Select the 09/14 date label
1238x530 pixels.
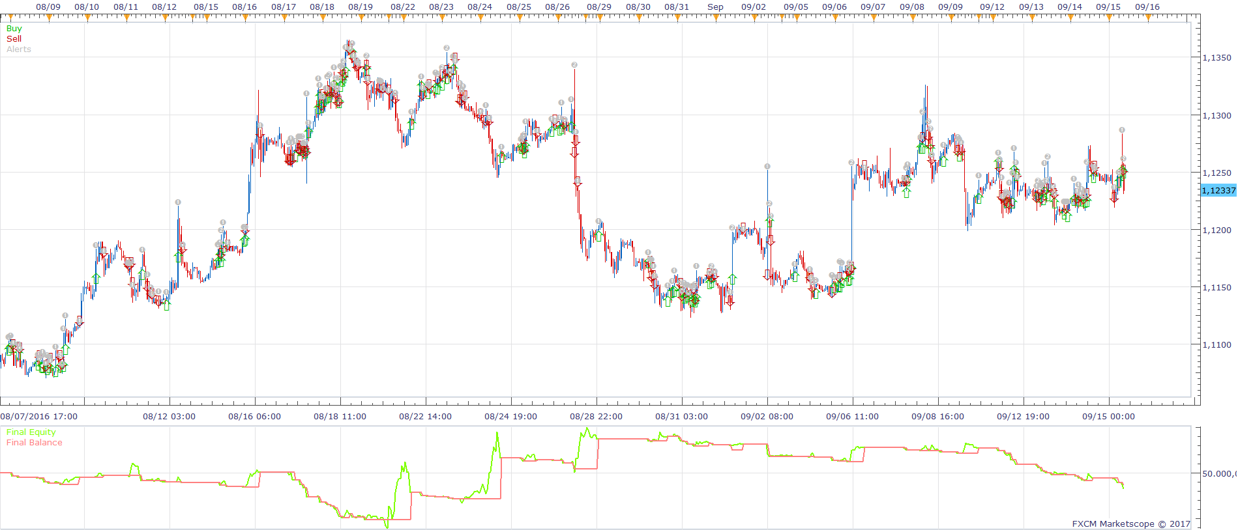coord(1070,7)
